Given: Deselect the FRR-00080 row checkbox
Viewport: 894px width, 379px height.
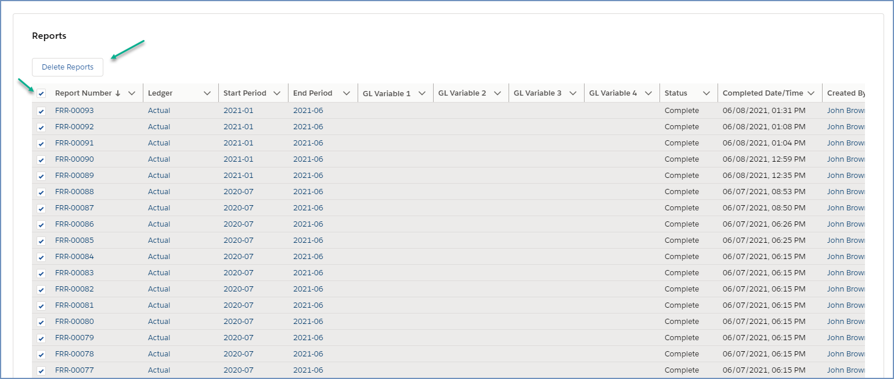Looking at the screenshot, I should pyautogui.click(x=41, y=322).
